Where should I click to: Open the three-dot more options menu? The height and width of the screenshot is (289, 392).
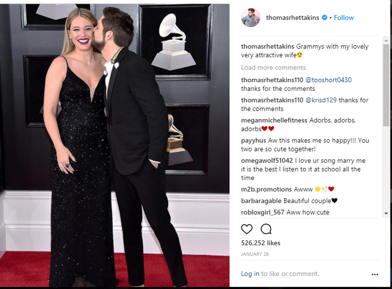click(374, 275)
